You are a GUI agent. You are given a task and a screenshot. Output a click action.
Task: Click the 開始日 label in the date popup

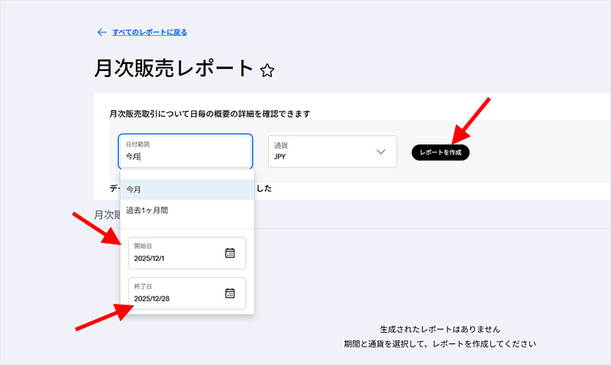pos(144,246)
